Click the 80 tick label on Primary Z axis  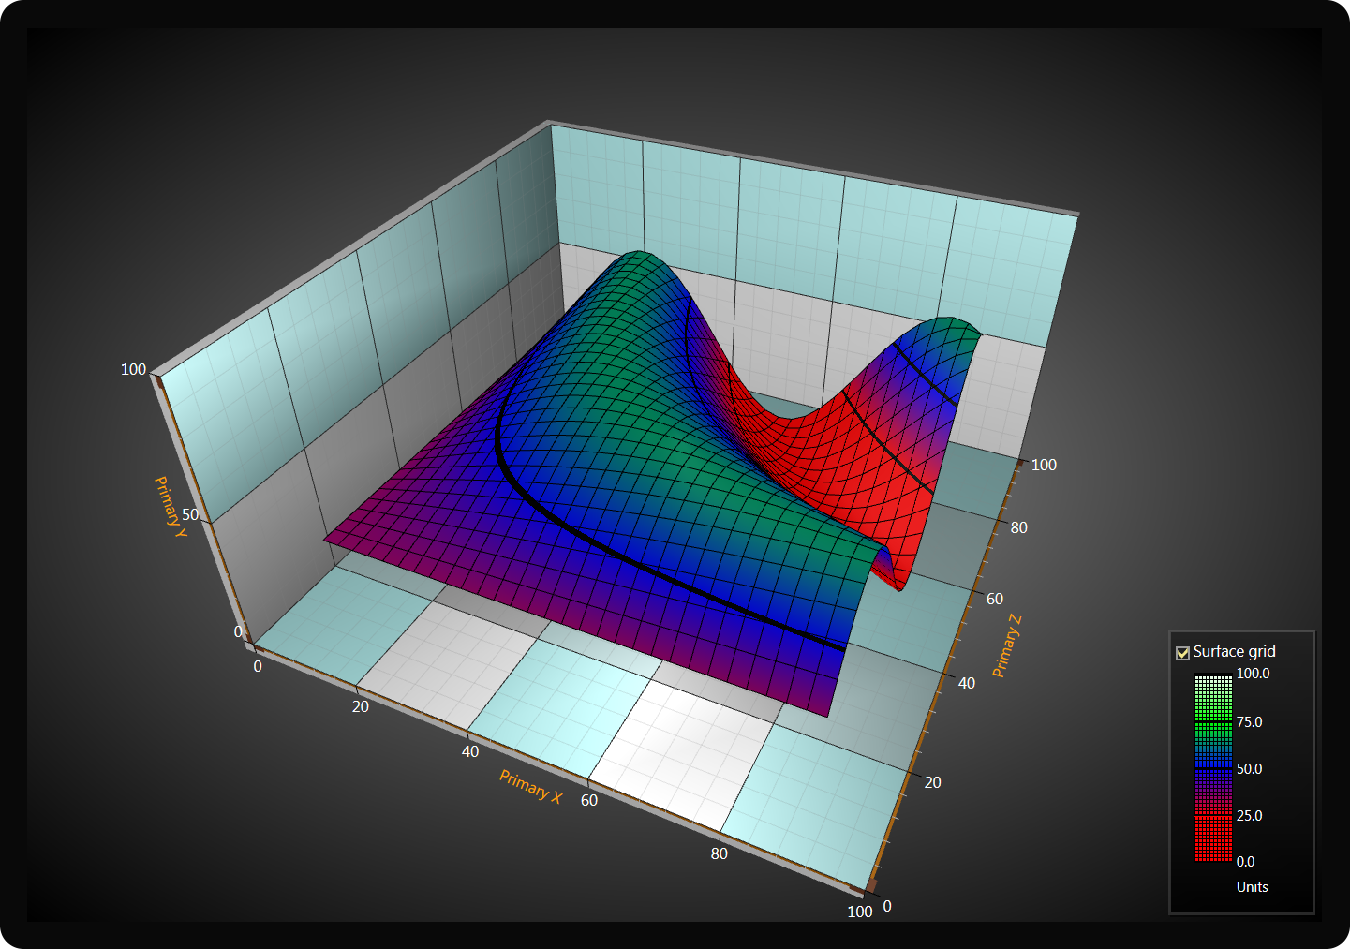coord(1018,527)
